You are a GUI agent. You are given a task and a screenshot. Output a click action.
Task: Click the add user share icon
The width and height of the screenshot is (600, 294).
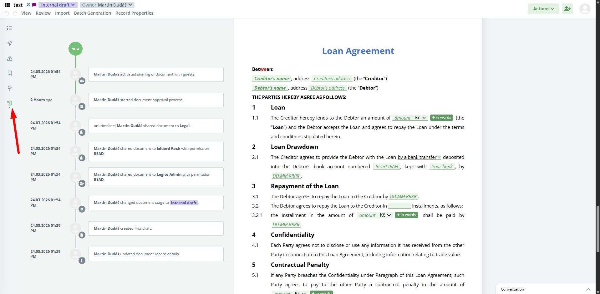pyautogui.click(x=567, y=9)
